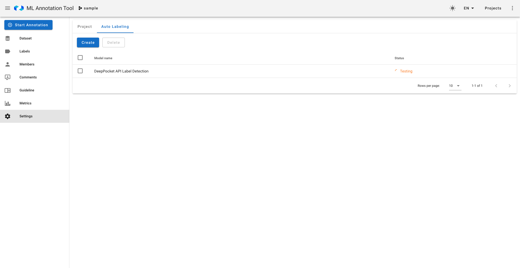Viewport: 520px width, 268px height.
Task: Check the DeepPocket API Label Detection row
Action: (80, 71)
